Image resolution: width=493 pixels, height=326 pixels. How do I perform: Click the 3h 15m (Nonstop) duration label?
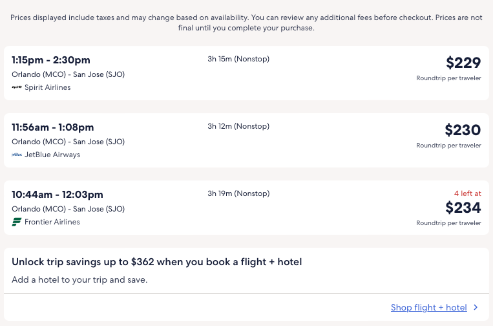(x=238, y=59)
